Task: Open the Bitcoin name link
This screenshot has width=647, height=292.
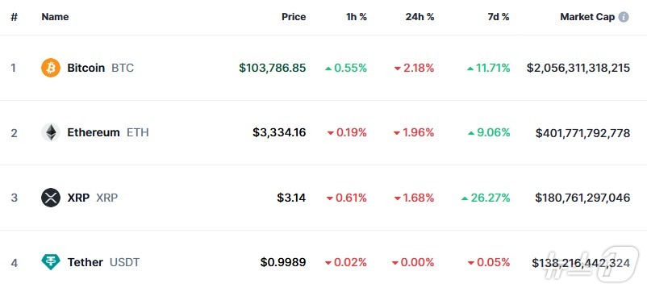Action: point(86,68)
